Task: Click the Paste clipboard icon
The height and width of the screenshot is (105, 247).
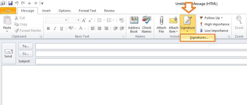Action: 7,20
